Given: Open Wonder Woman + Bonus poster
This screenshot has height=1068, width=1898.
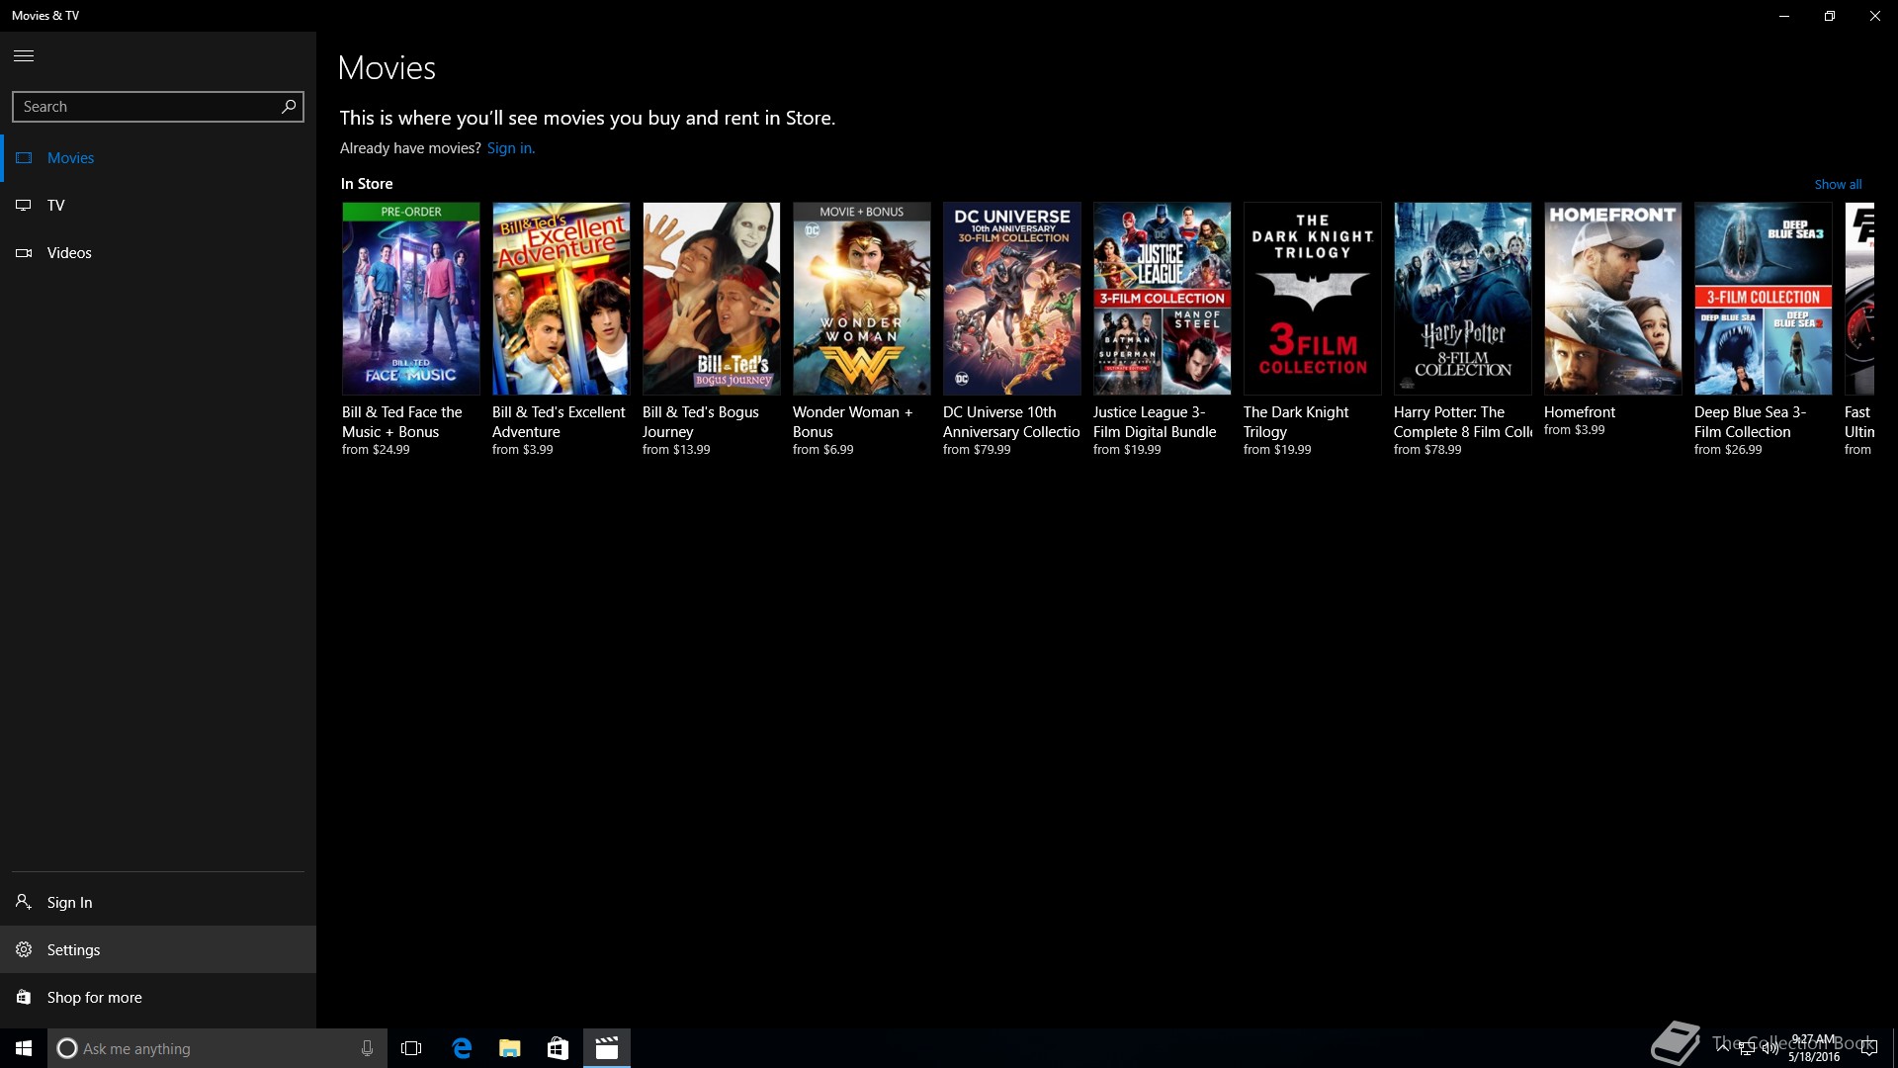Looking at the screenshot, I should [x=862, y=299].
